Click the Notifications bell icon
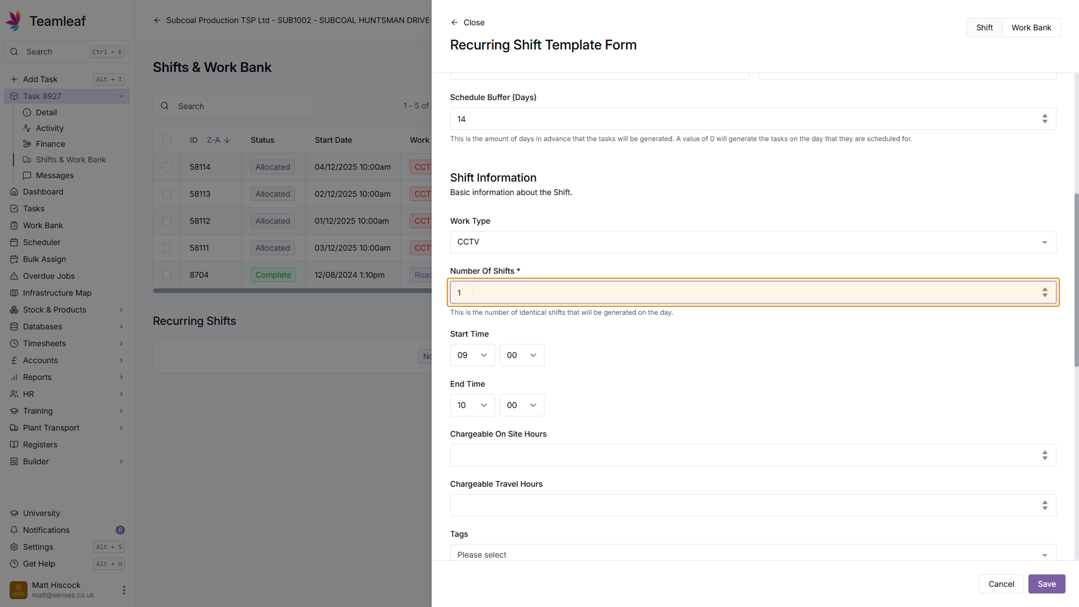The image size is (1079, 607). click(14, 530)
